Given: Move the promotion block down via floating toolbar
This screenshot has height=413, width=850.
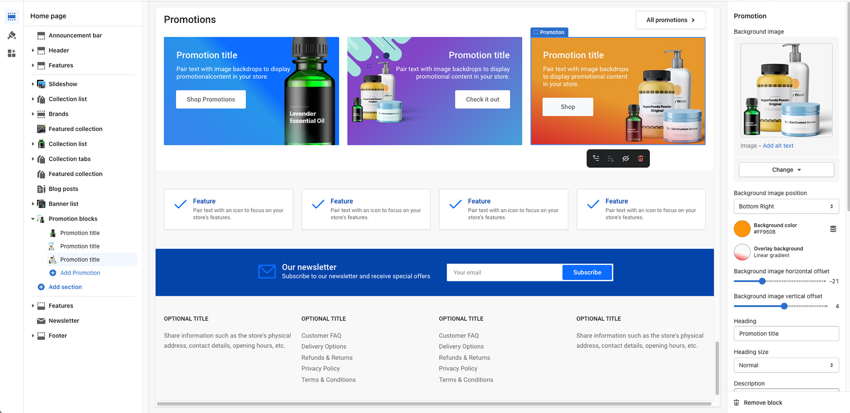Looking at the screenshot, I should pos(610,158).
